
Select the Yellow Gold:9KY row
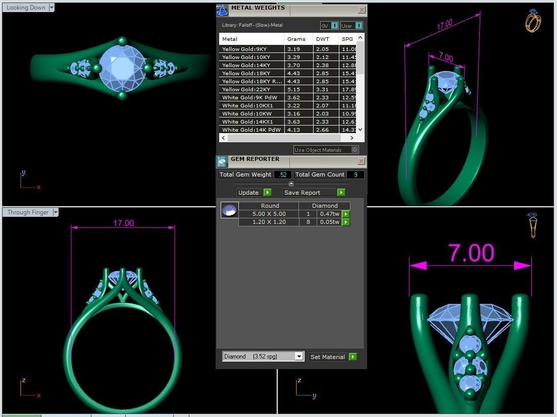pyautogui.click(x=288, y=49)
